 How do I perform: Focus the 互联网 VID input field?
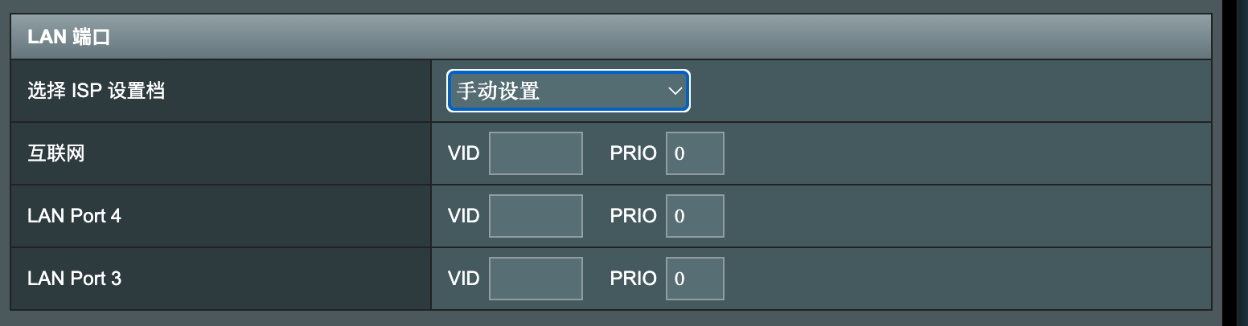click(x=536, y=153)
